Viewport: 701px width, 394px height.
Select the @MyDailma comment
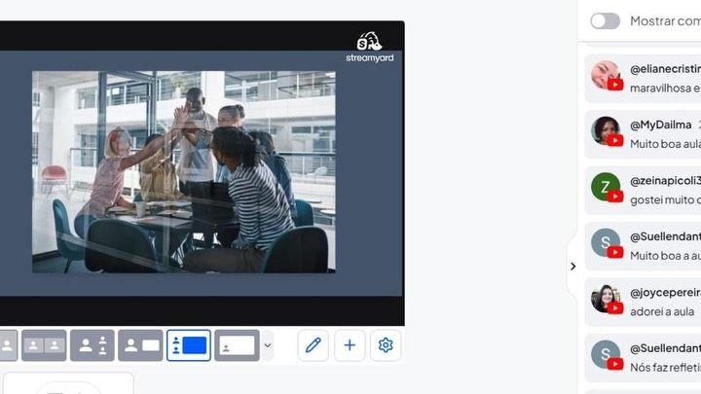(643, 134)
